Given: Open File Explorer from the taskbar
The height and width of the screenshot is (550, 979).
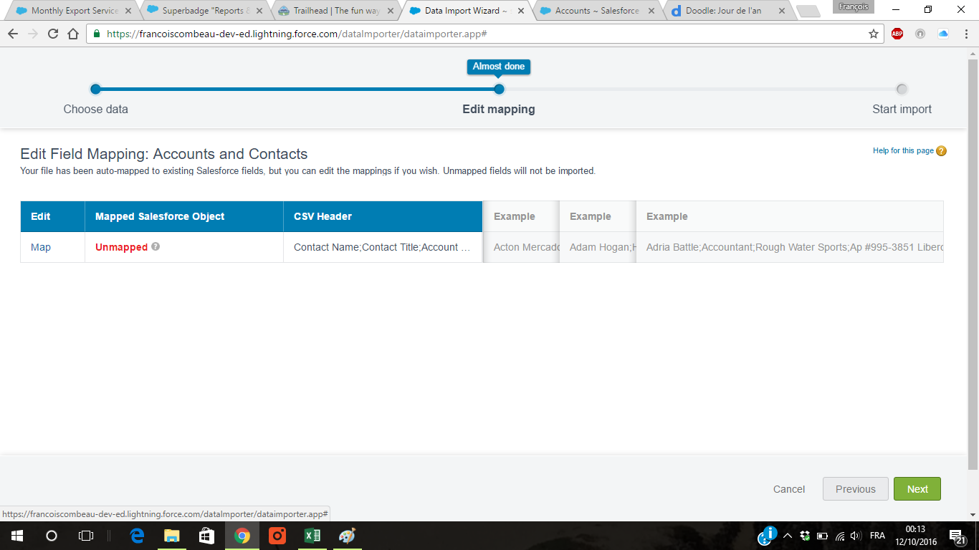Looking at the screenshot, I should (x=172, y=536).
